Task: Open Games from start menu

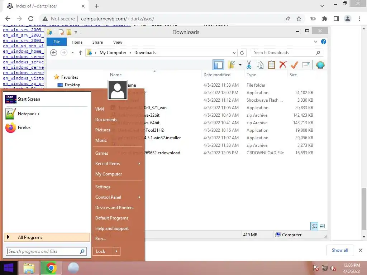Action: click(101, 153)
